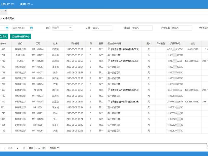Click location pin icon in MP1001208 row
This screenshot has width=208, height=156.
point(109,49)
